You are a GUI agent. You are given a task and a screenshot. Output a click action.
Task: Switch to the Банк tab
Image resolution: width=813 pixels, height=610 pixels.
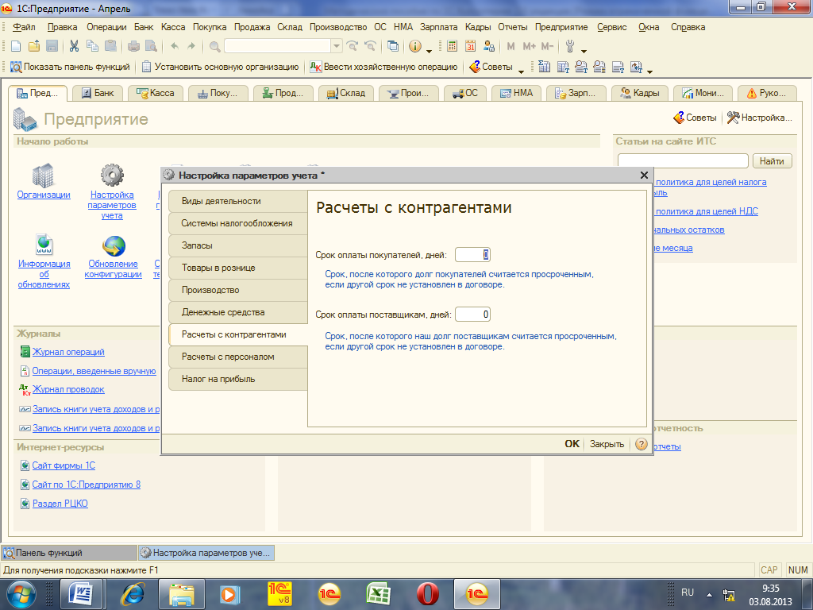pyautogui.click(x=97, y=93)
